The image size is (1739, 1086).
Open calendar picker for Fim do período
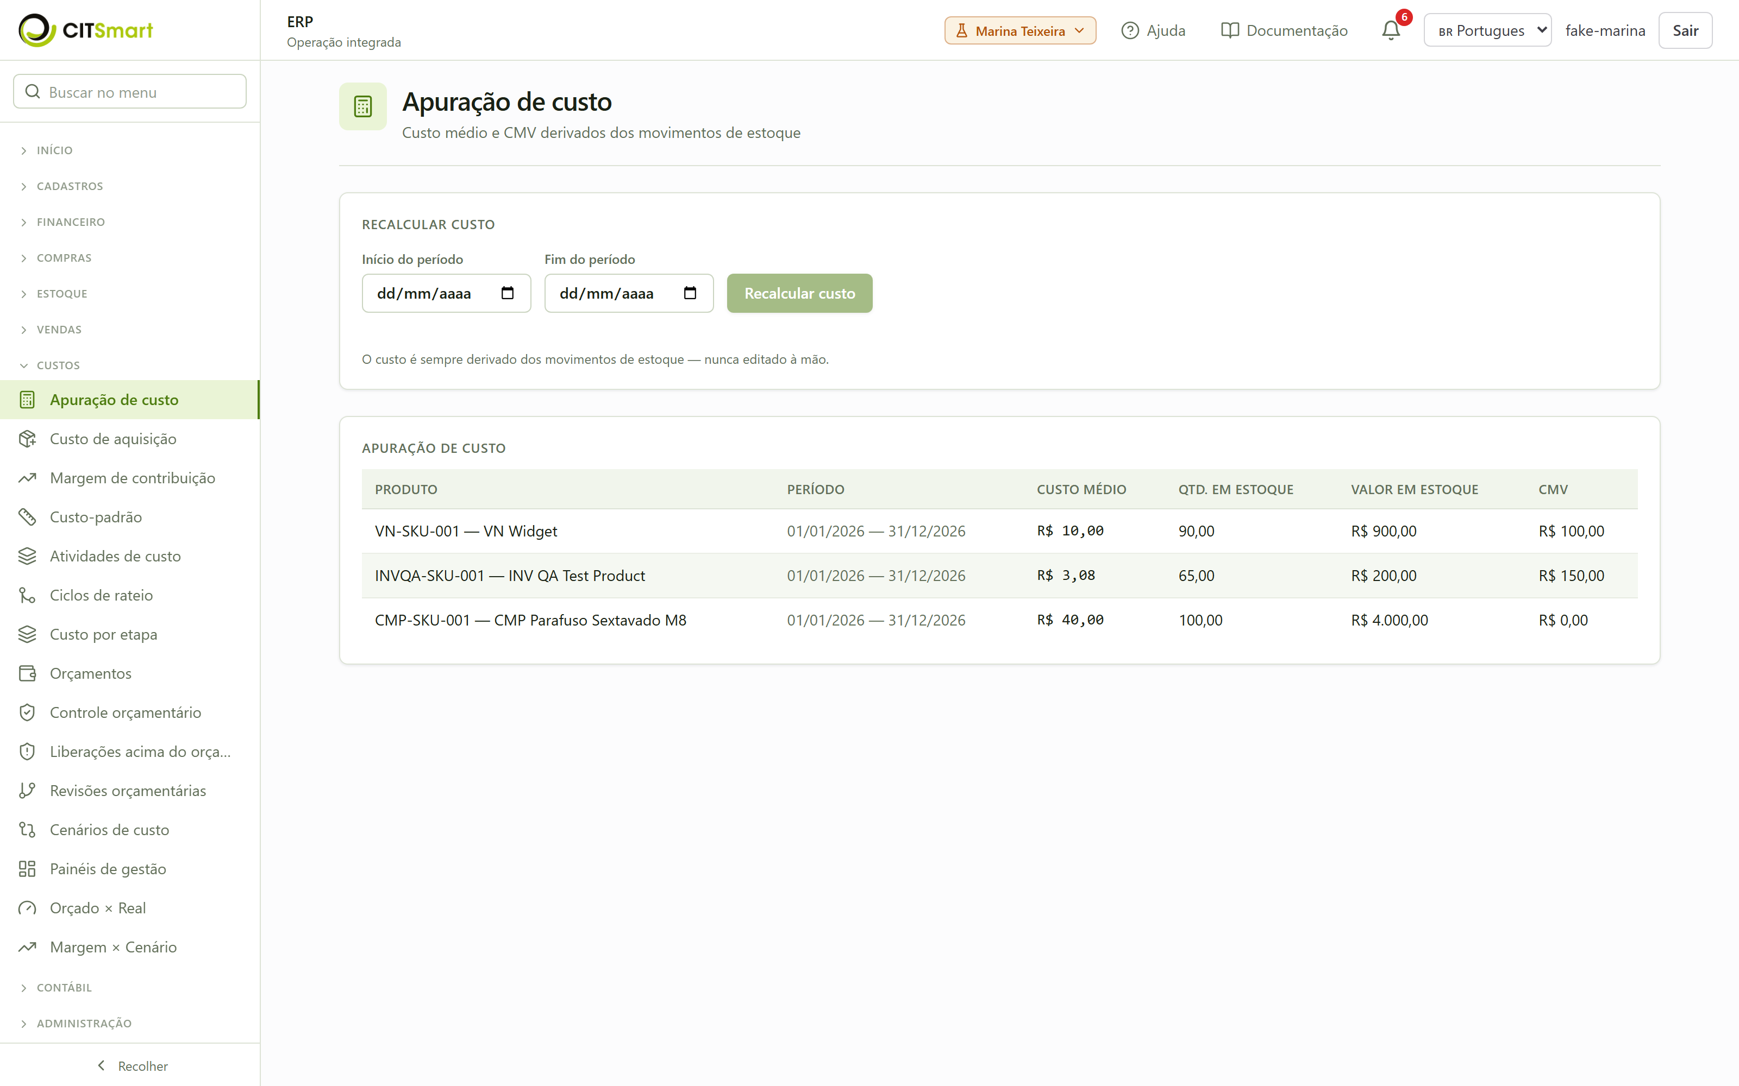click(690, 293)
